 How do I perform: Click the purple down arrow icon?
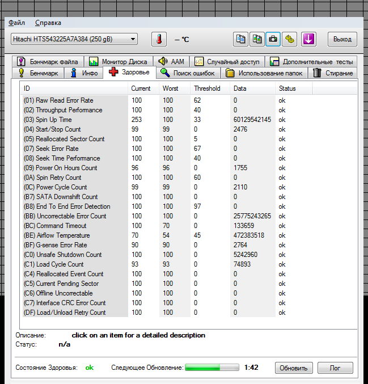pos(308,39)
